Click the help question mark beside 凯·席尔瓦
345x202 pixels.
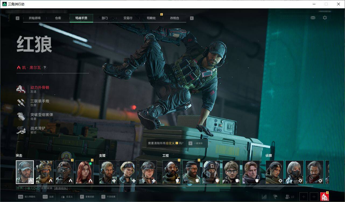(45, 68)
